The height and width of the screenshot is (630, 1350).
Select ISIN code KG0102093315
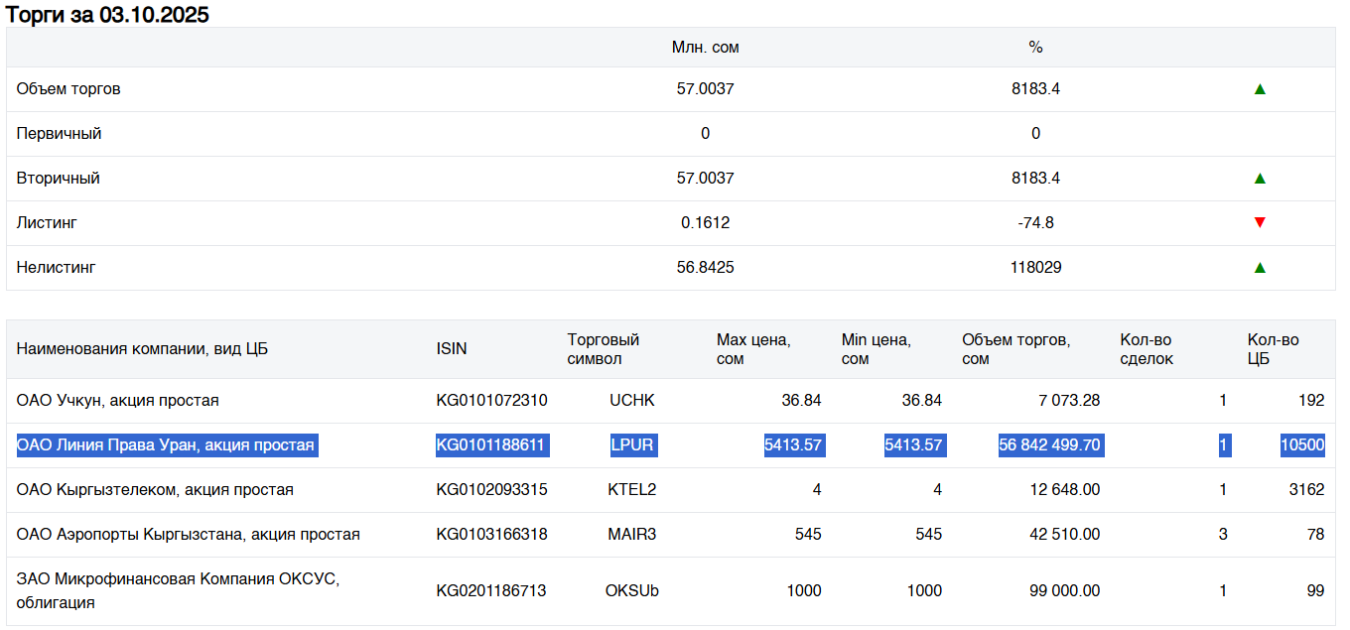coord(491,490)
